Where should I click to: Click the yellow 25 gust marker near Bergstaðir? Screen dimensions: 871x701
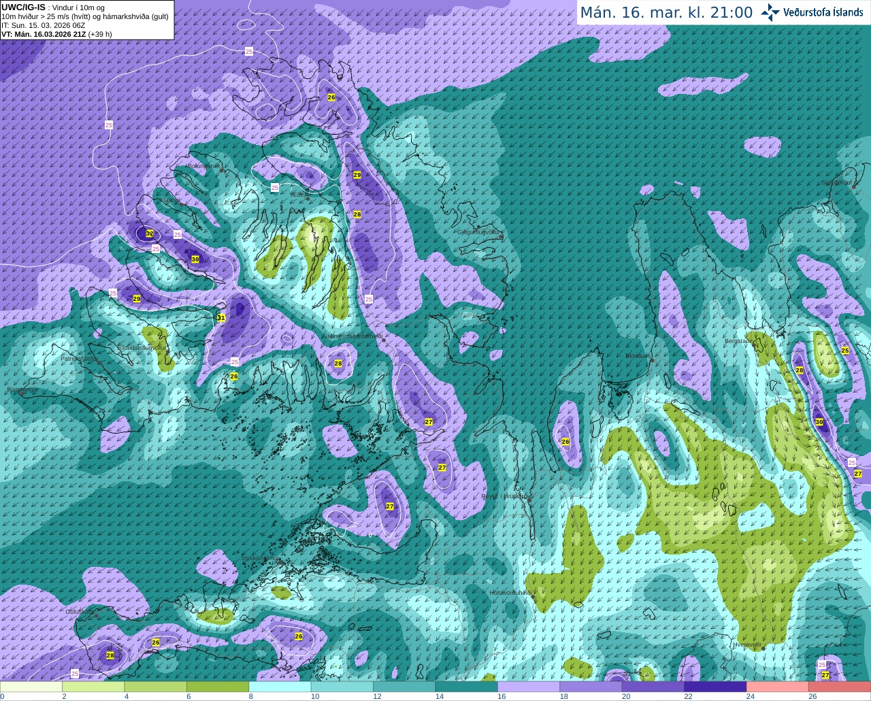click(x=845, y=350)
